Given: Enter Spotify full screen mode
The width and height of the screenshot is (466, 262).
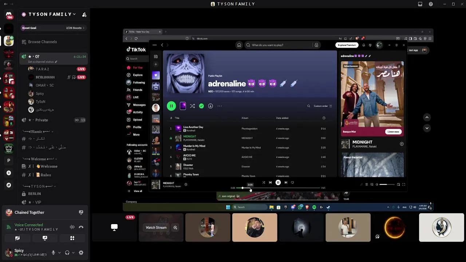Looking at the screenshot, I should 403,184.
